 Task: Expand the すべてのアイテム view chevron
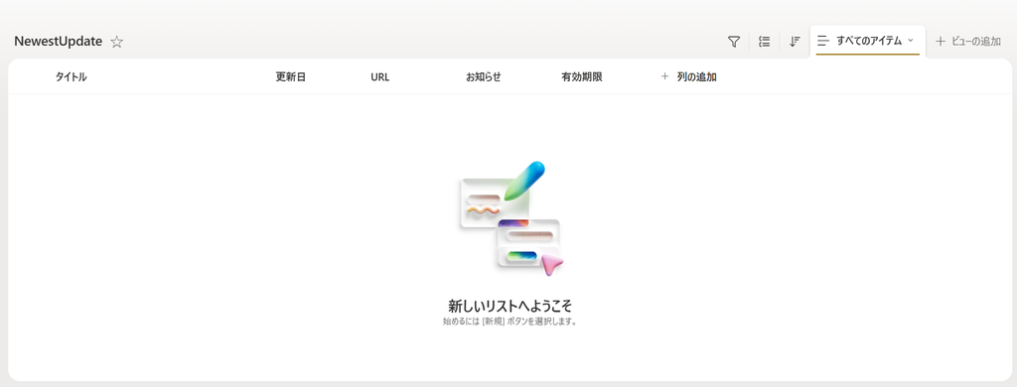click(911, 41)
